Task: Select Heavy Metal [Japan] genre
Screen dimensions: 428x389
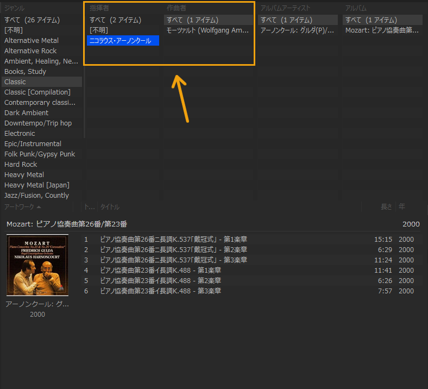Action: tap(42, 185)
